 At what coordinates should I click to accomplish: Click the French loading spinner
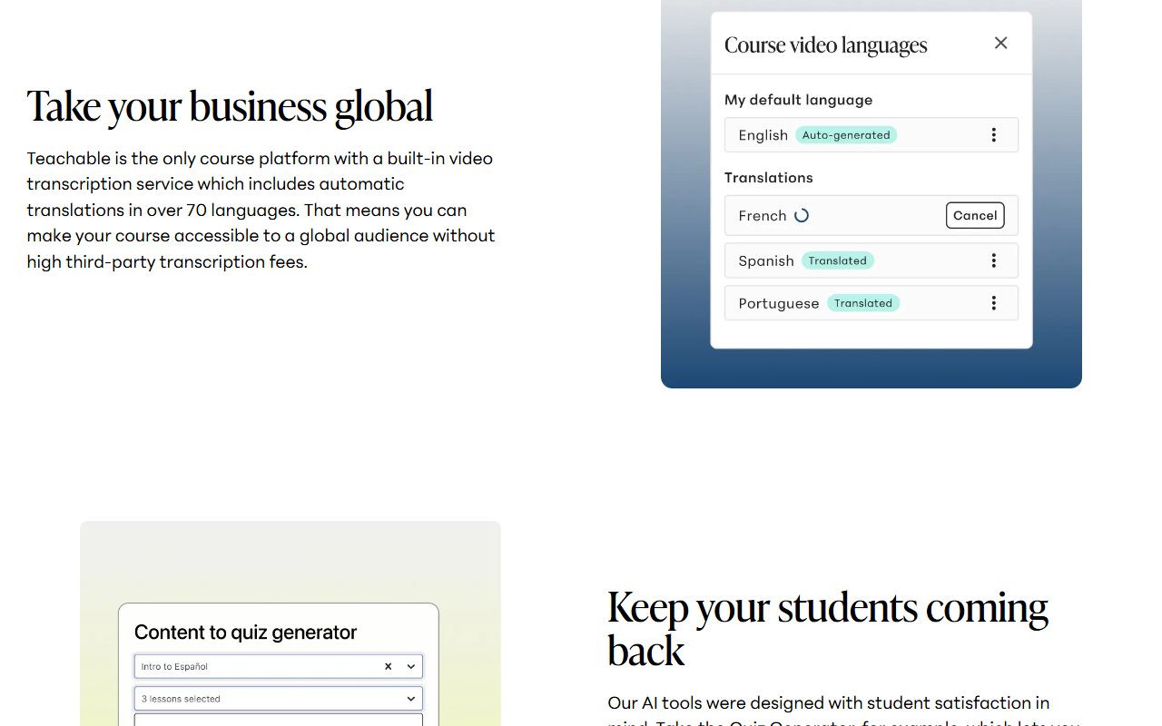[x=802, y=215]
